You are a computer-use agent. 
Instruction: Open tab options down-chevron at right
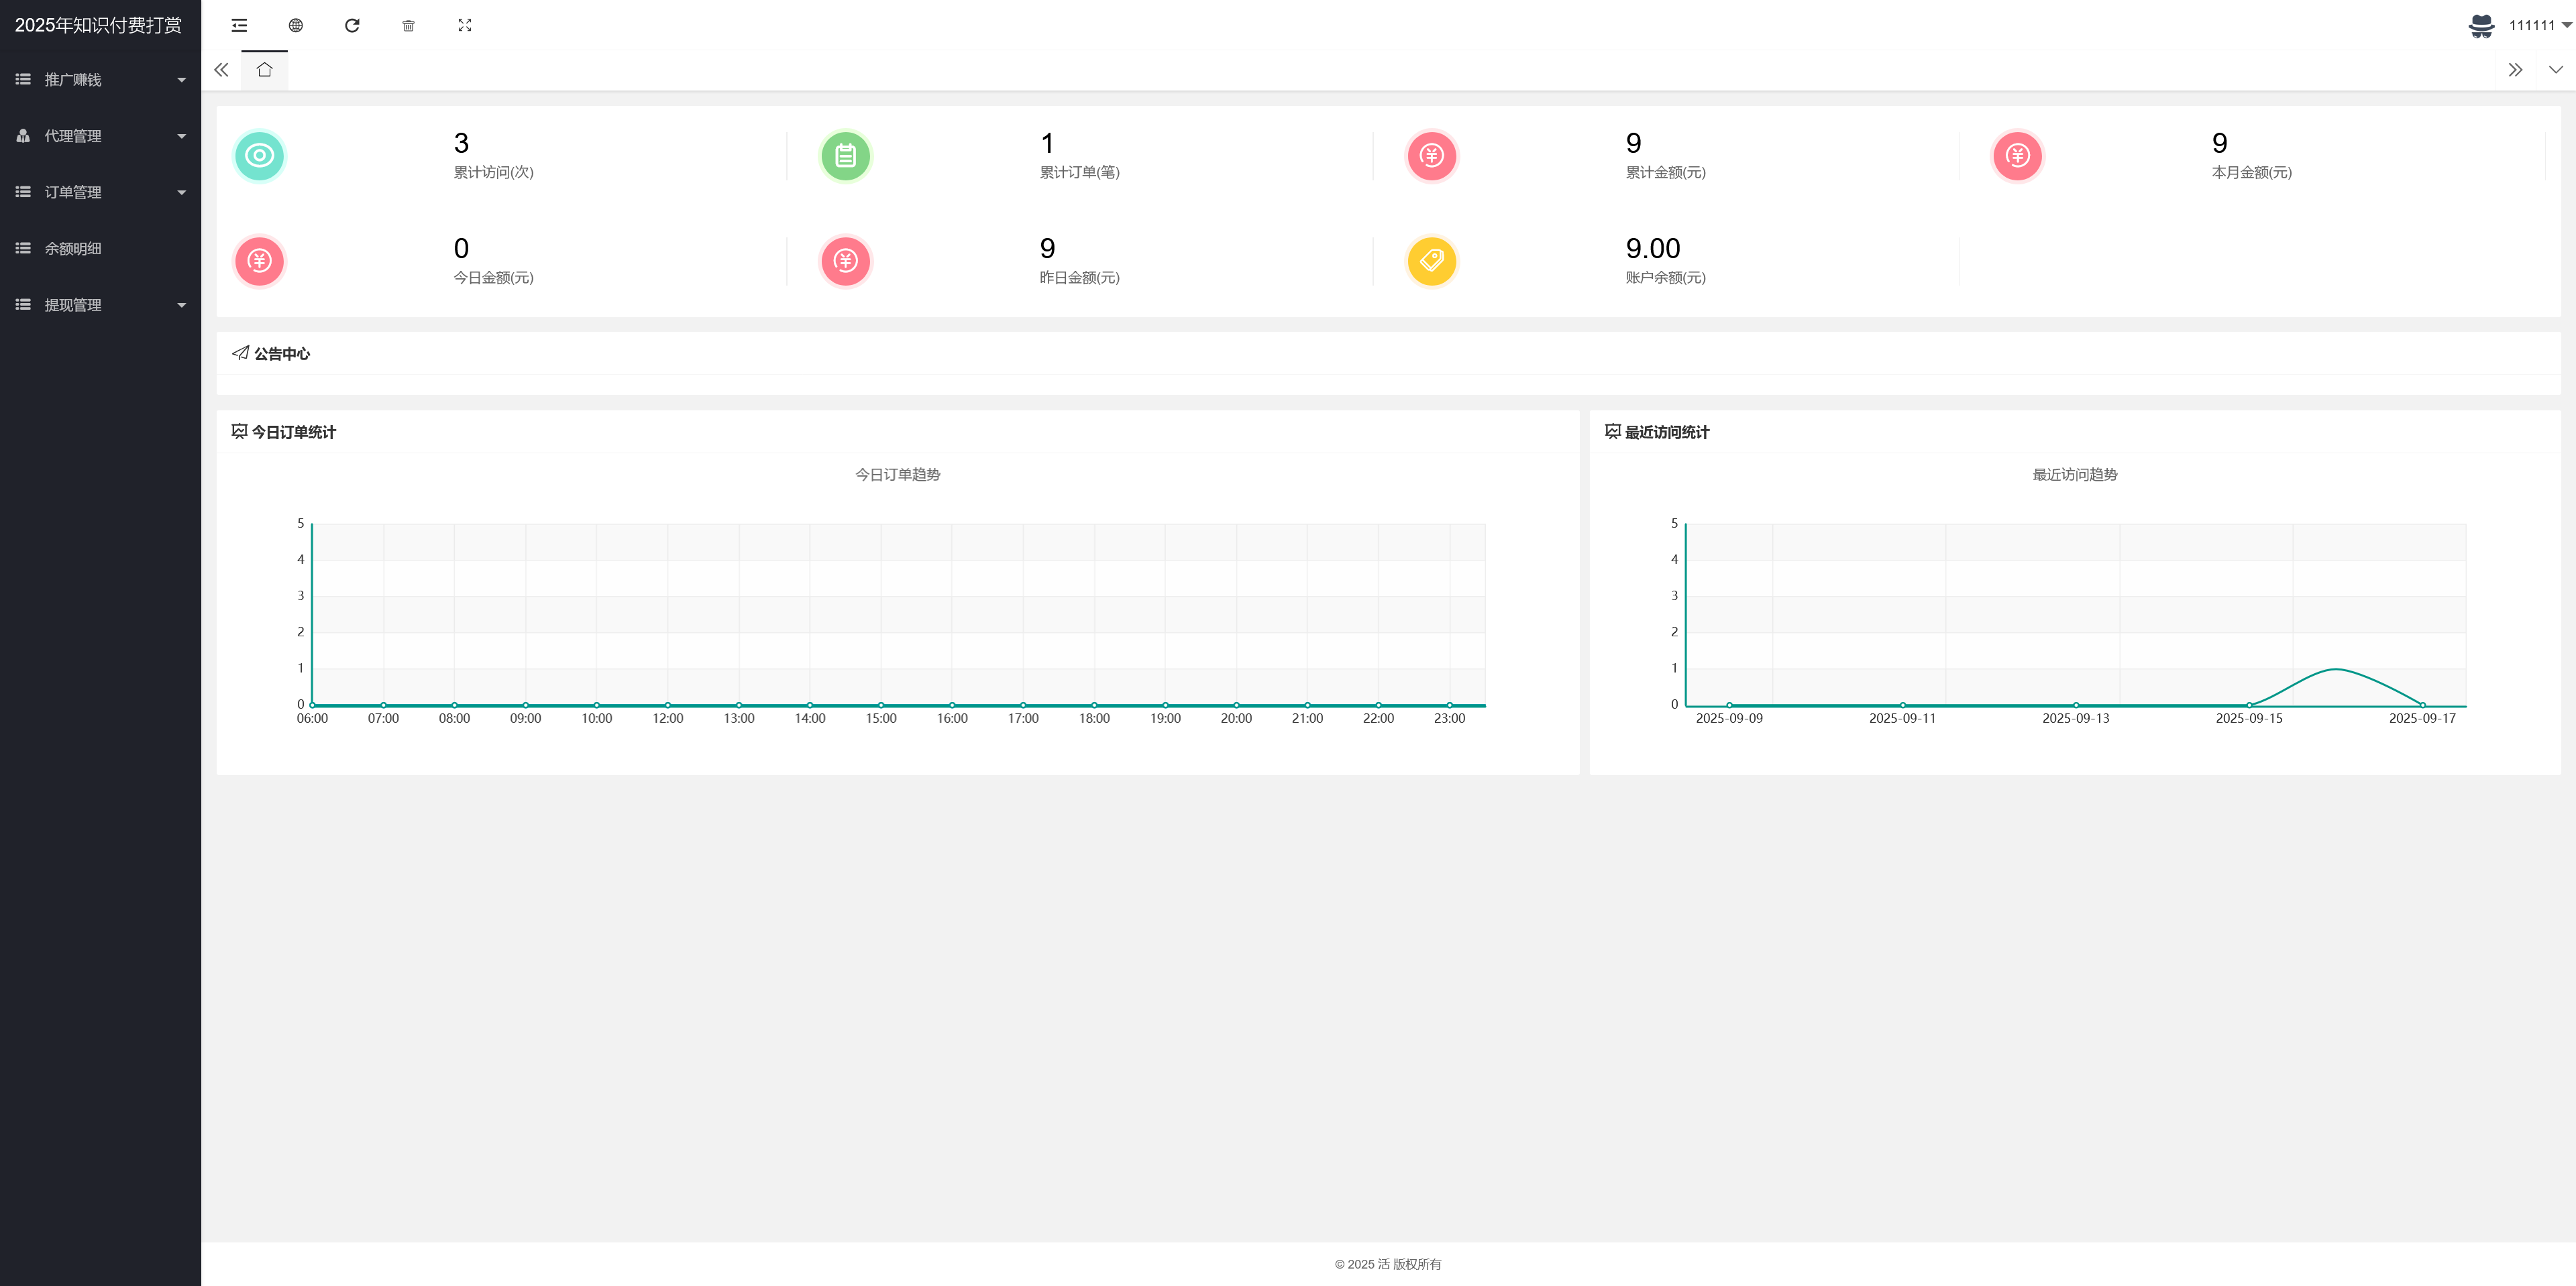(x=2555, y=70)
